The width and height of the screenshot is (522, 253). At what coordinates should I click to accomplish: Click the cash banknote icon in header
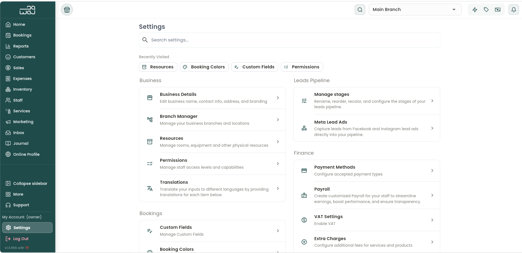498,10
